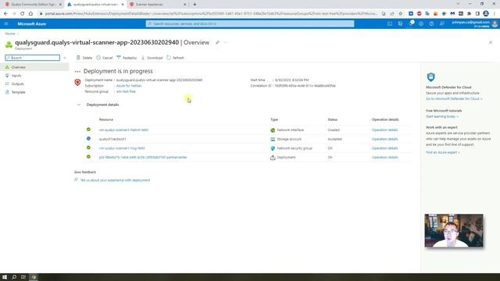
Task: Click the Download toolbar button
Action: click(x=152, y=58)
